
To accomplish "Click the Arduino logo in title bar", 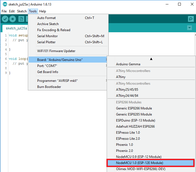I will 5,4.
